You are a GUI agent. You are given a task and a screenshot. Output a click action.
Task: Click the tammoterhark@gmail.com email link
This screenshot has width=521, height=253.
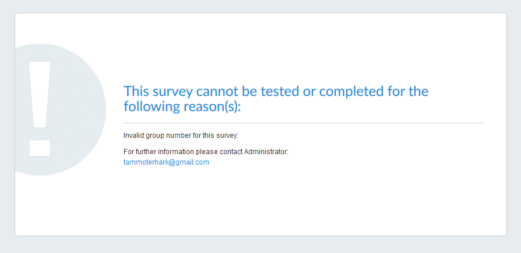(x=166, y=163)
